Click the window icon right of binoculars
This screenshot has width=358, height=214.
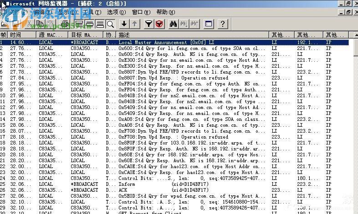click(208, 24)
